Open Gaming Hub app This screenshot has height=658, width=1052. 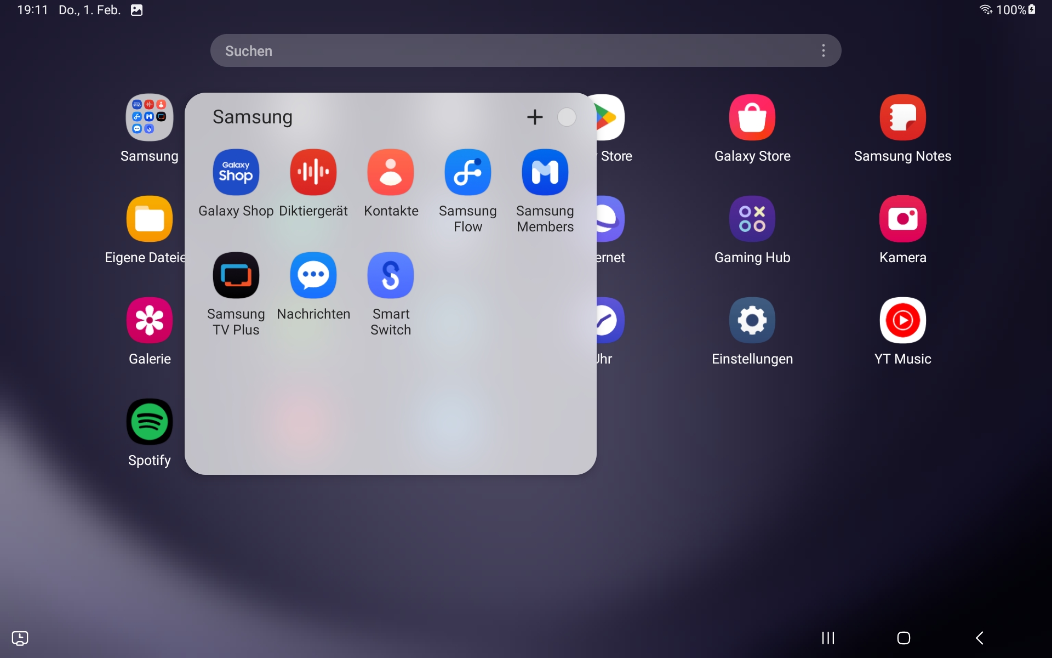pos(752,219)
